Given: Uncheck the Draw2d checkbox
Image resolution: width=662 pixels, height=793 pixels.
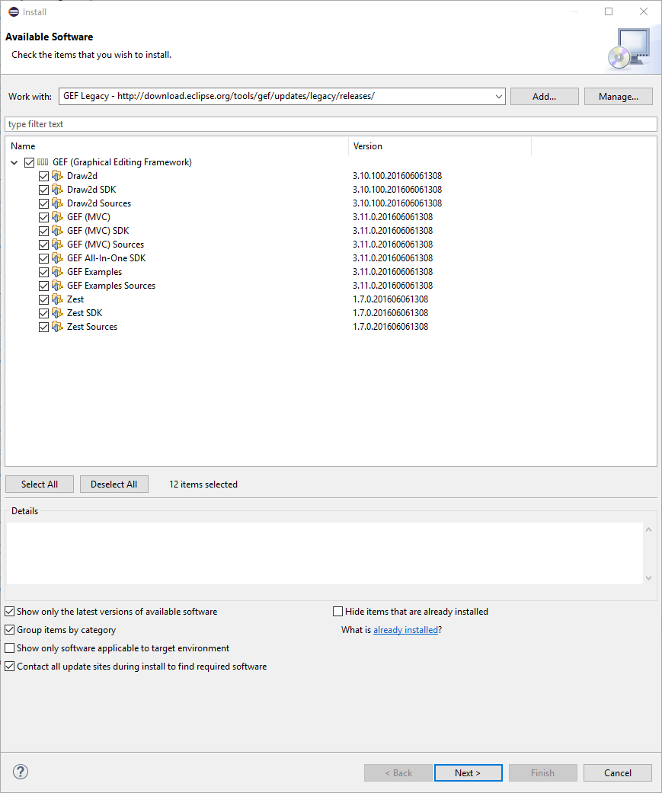Looking at the screenshot, I should click(x=44, y=176).
